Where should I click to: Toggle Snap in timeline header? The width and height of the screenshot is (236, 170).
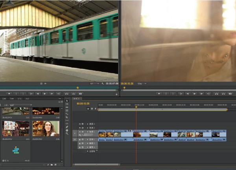click(88, 109)
